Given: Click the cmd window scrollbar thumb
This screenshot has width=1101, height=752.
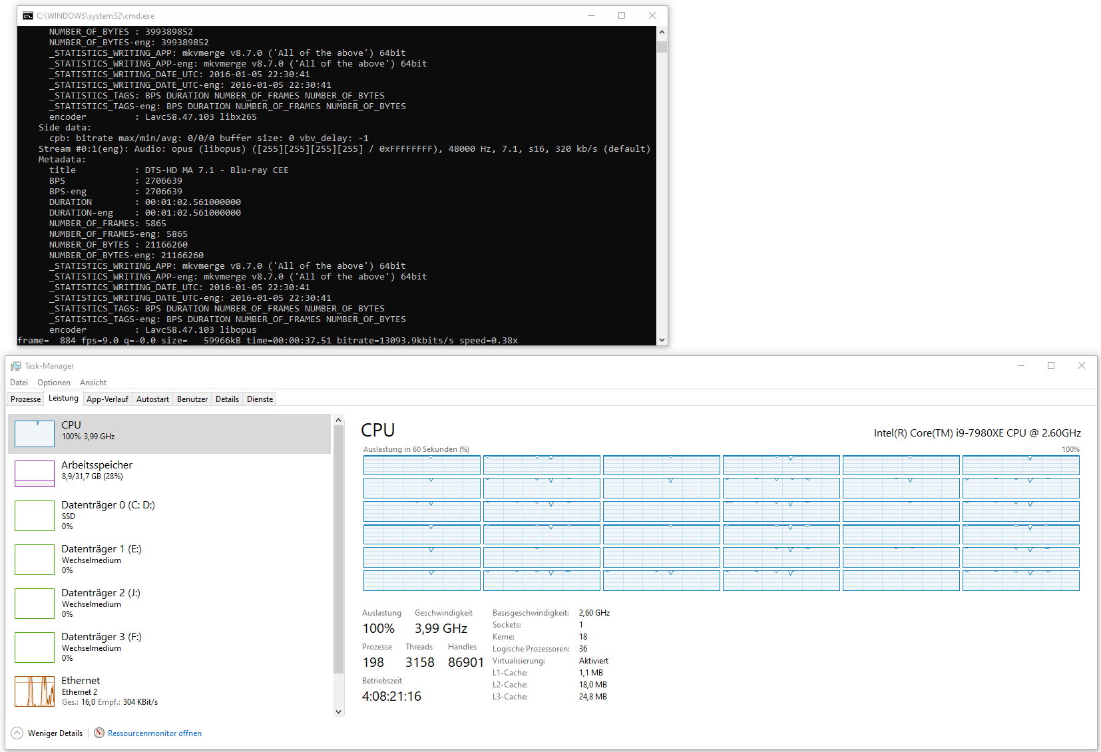Looking at the screenshot, I should [x=662, y=47].
